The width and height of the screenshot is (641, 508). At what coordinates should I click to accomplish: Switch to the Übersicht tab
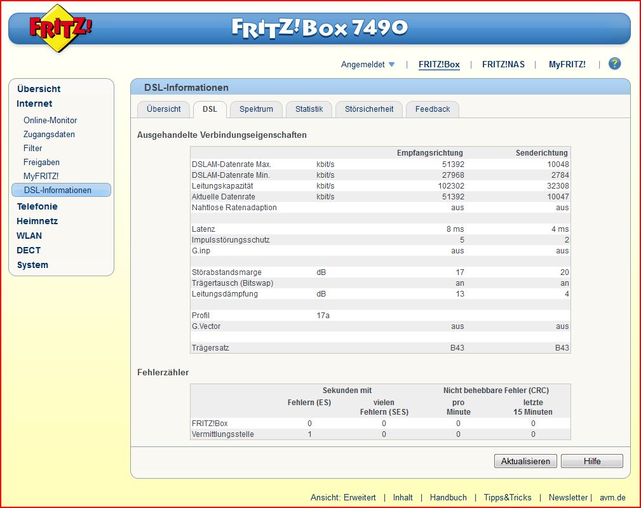click(x=163, y=109)
